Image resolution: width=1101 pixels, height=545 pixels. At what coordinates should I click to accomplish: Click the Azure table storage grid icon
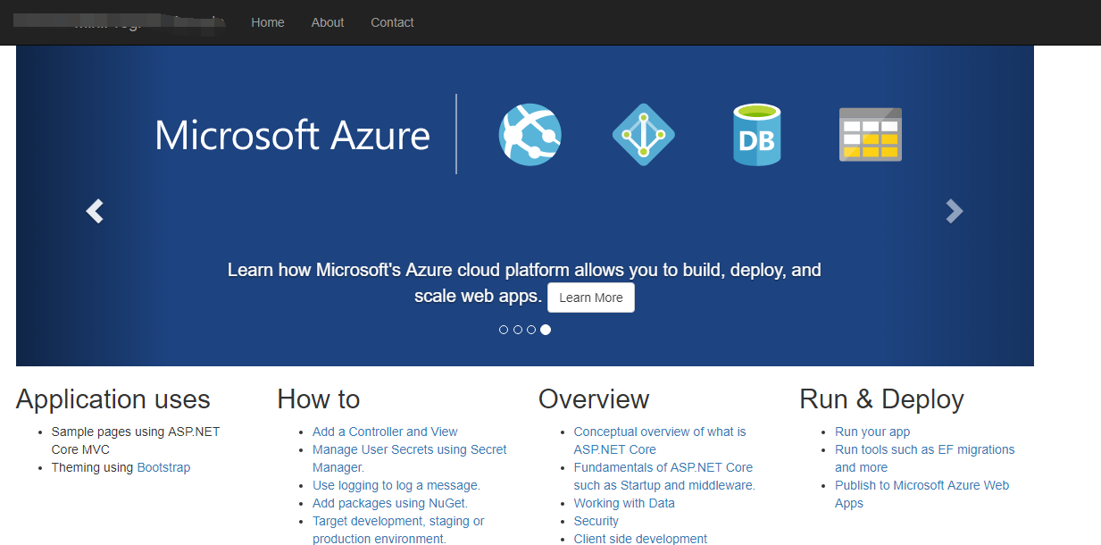pyautogui.click(x=870, y=135)
